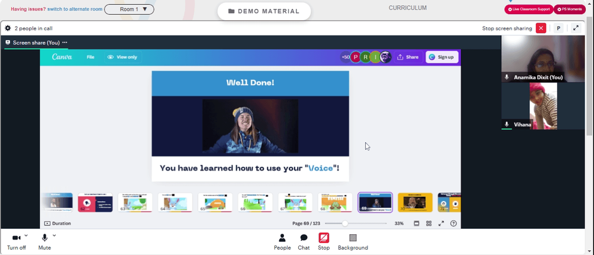Image resolution: width=594 pixels, height=255 pixels.
Task: Click the Live Classroom Support button
Action: coord(529,9)
